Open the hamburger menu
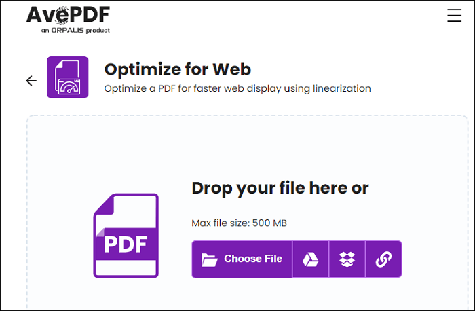Screen dimensions: 475x311 click(455, 15)
